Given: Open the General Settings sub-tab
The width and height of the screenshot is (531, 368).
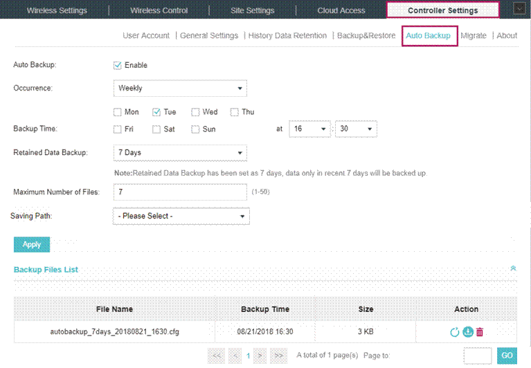Looking at the screenshot, I should click(209, 35).
